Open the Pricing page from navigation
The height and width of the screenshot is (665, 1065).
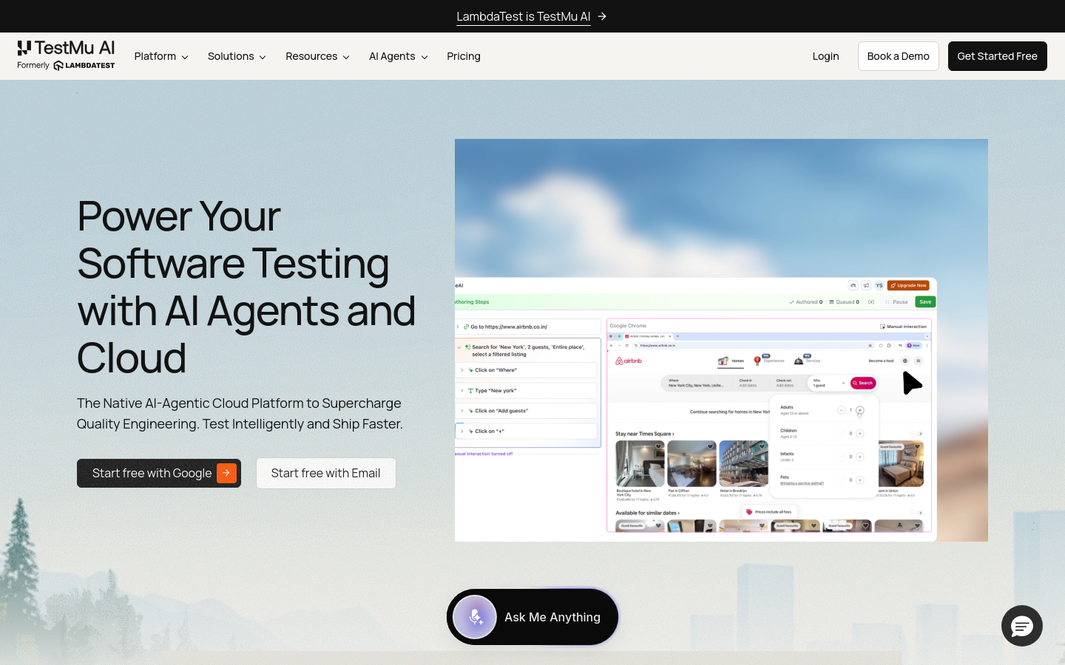click(x=464, y=56)
